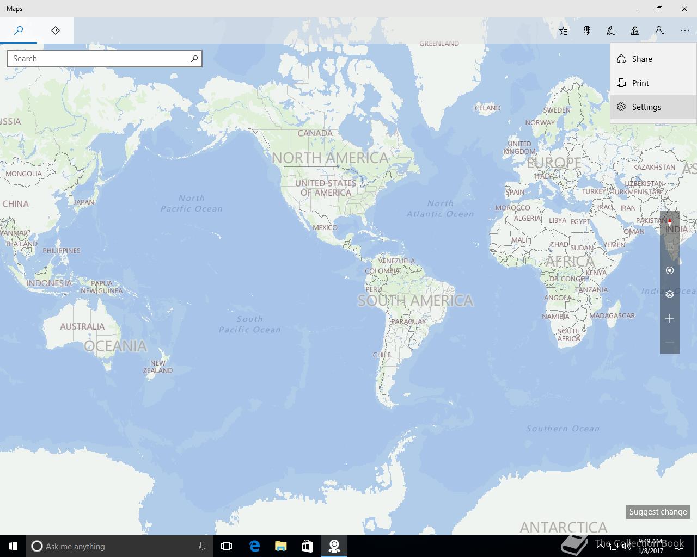Click the magnifier button in Search box
Viewport: 697px width, 557px height.
(194, 59)
